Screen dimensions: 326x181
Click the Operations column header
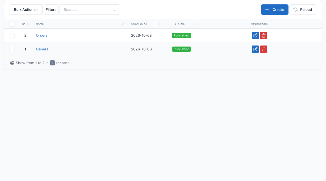coord(260,24)
